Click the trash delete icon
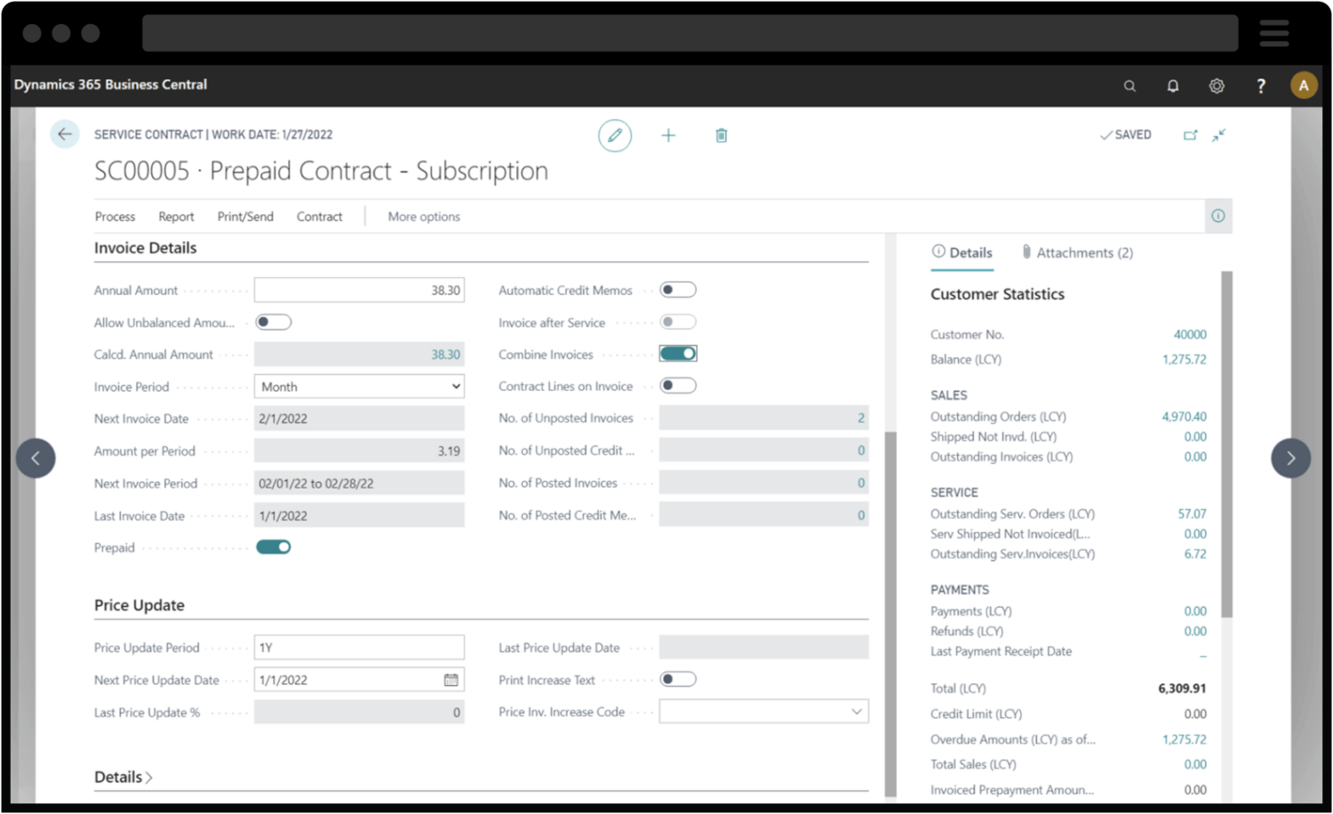The height and width of the screenshot is (814, 1333). click(722, 135)
